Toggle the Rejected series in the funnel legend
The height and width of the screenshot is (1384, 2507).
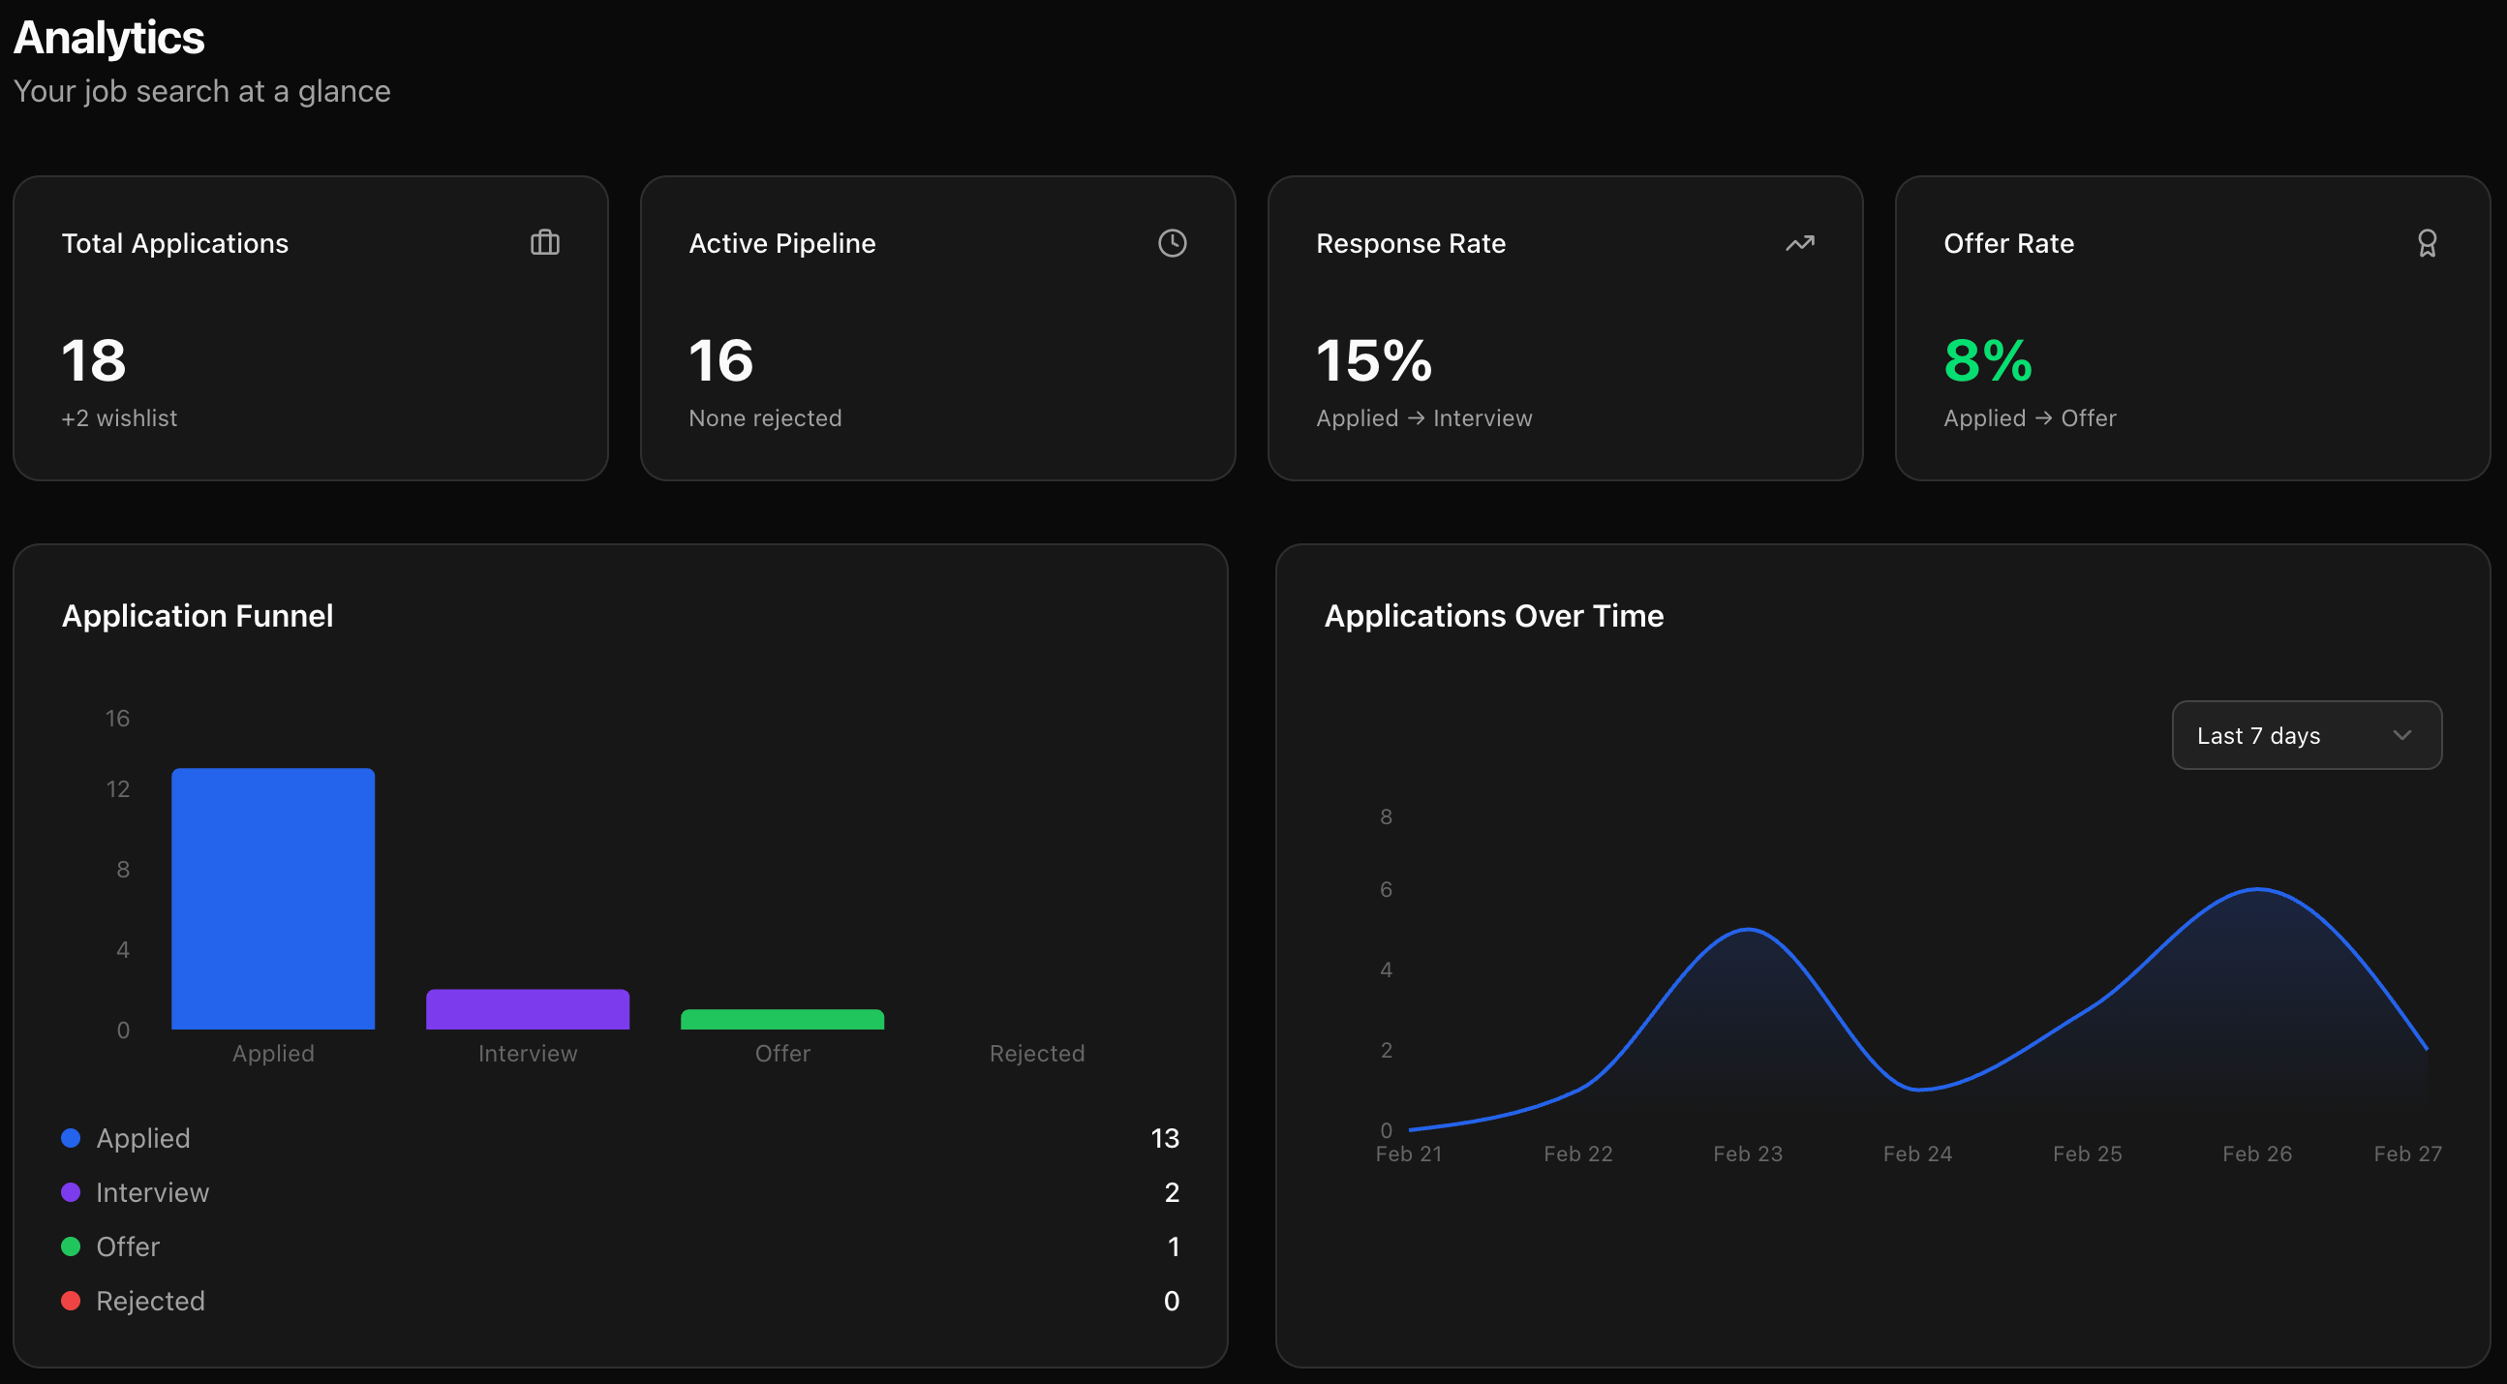point(150,1301)
